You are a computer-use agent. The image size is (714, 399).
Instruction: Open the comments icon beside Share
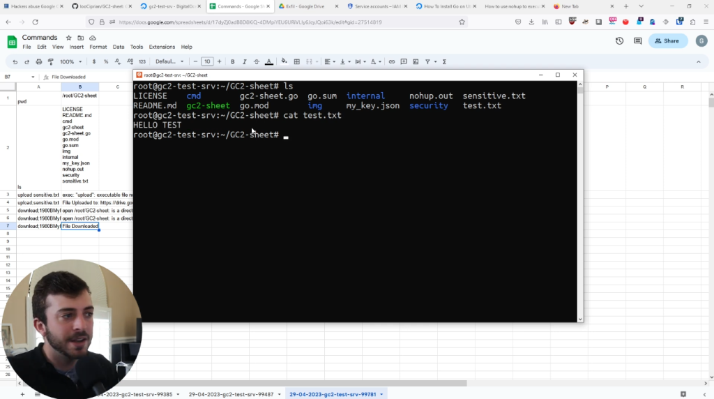point(637,41)
